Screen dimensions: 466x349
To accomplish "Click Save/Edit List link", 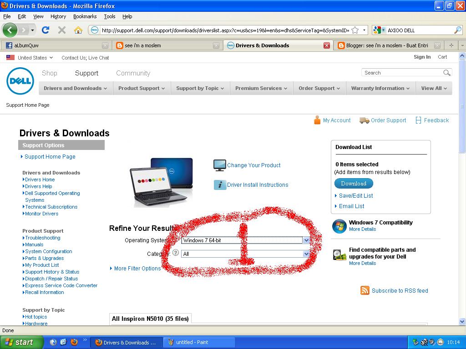I will (356, 195).
